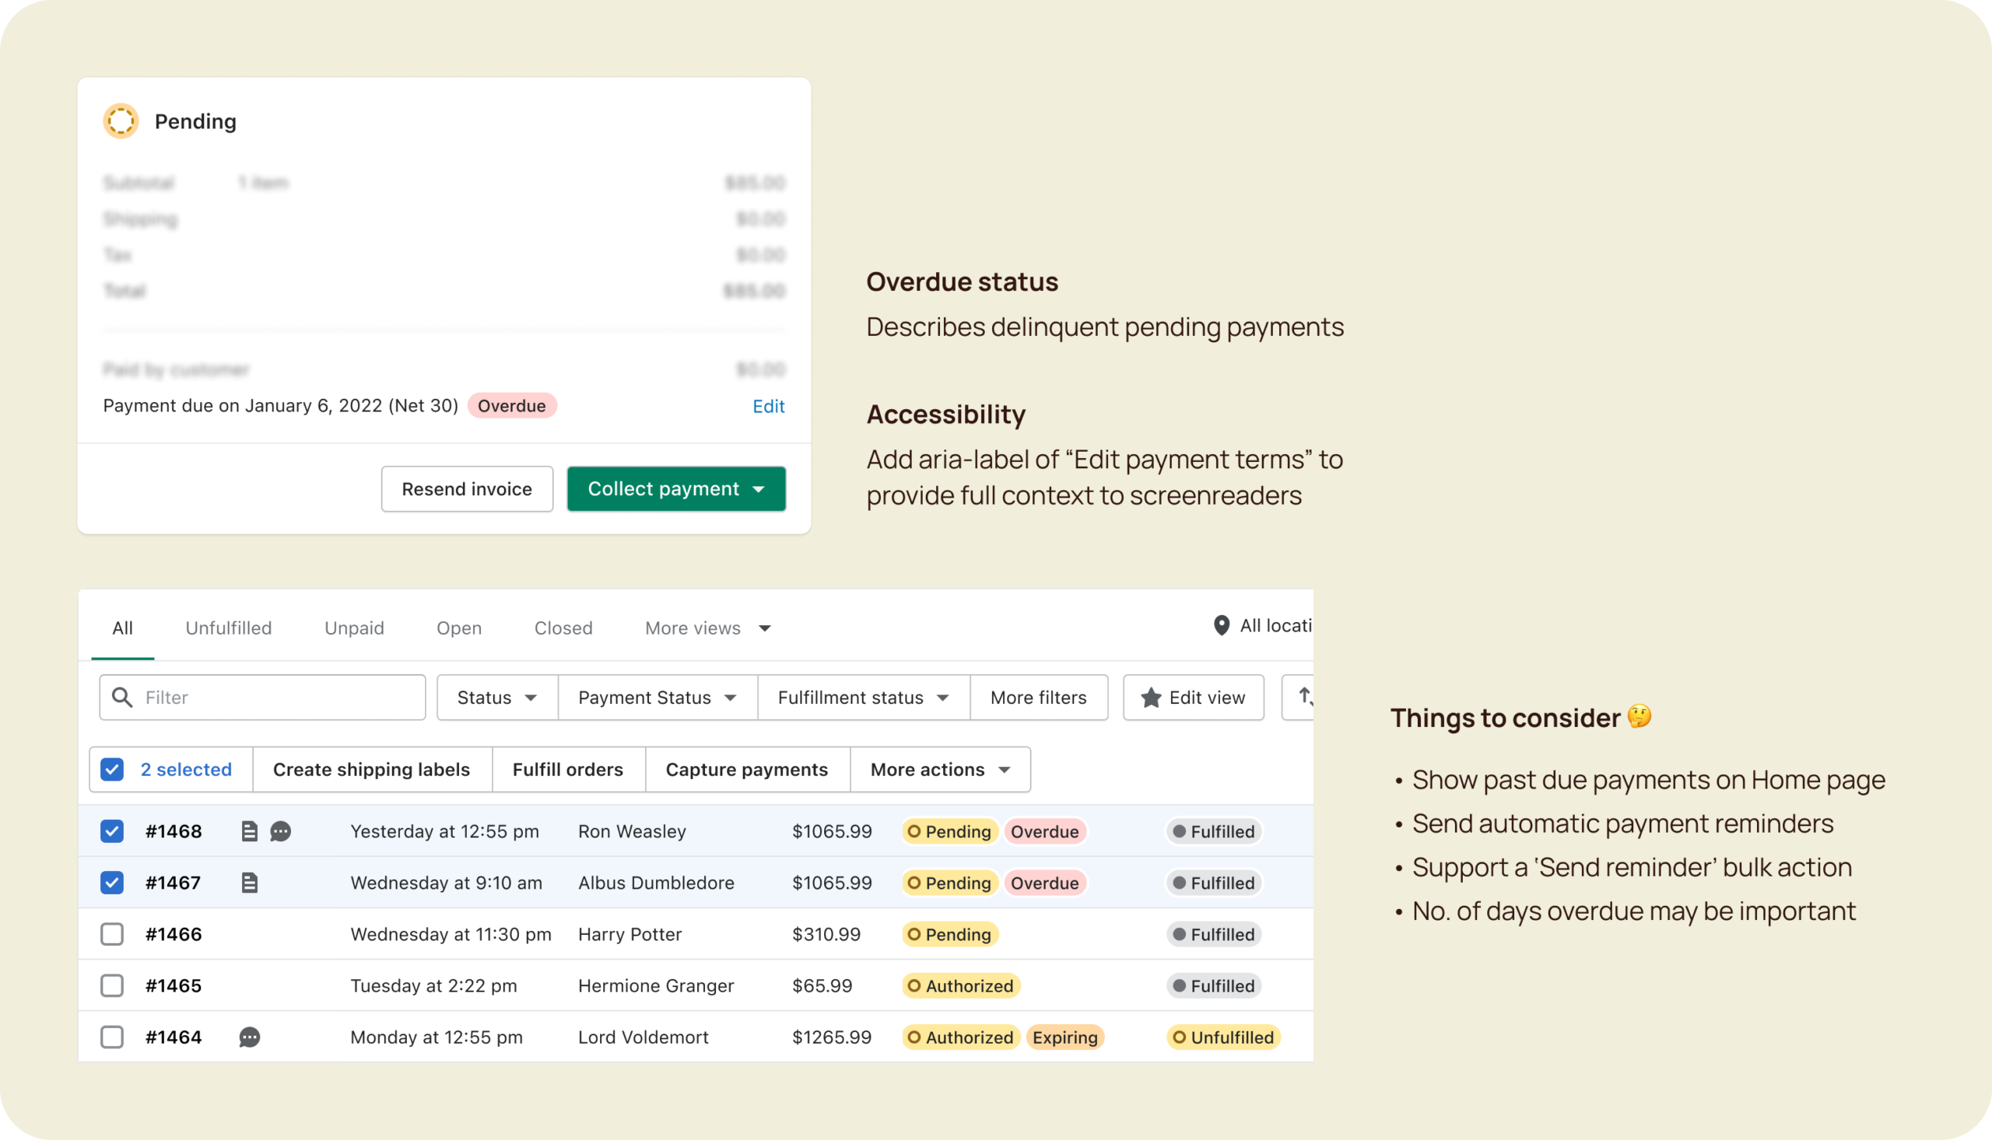Open the More views tab menu
Screen dimensions: 1992x1140
(x=707, y=628)
